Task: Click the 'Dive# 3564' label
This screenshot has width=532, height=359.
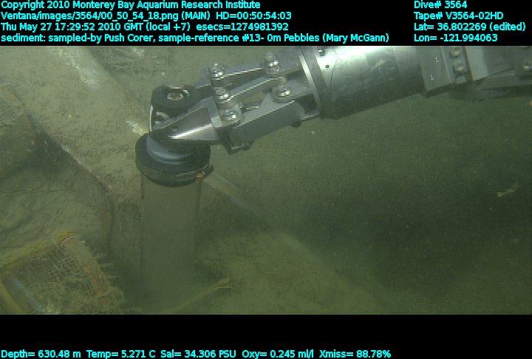Action: point(440,5)
